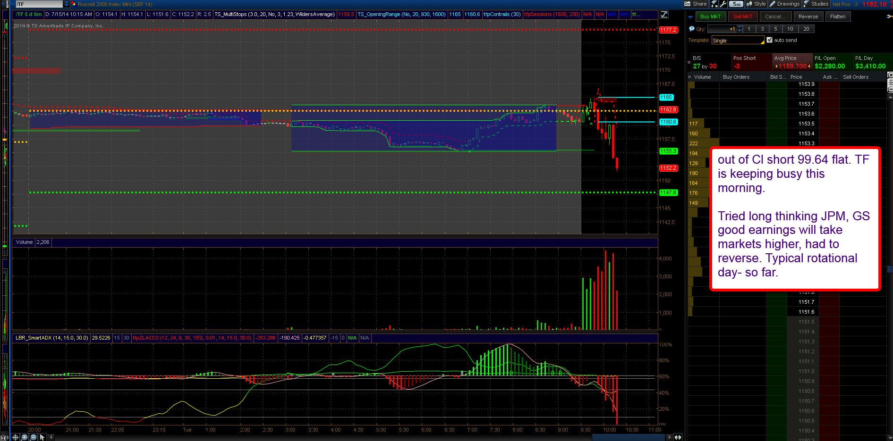Click the /TF symbol input field
The height and width of the screenshot is (441, 893).
point(39,4)
